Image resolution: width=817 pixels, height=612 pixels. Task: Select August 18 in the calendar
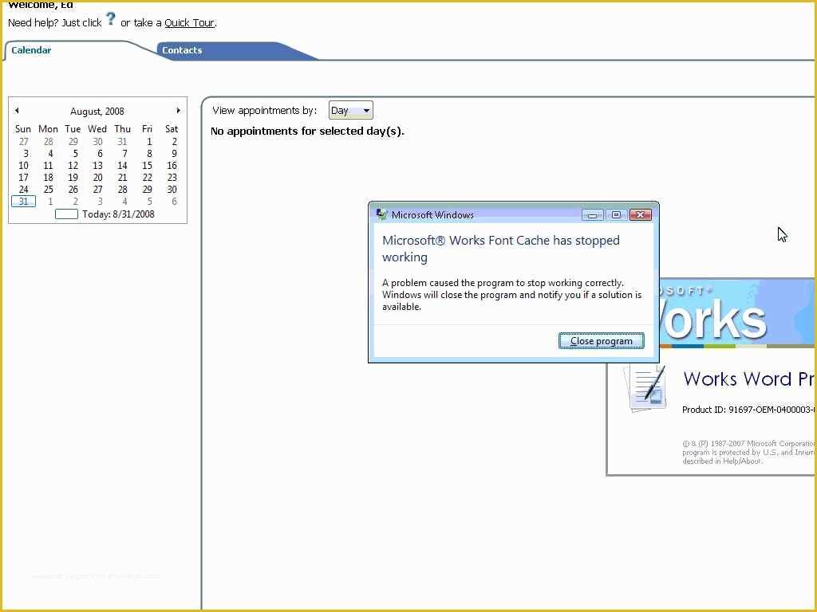[49, 178]
